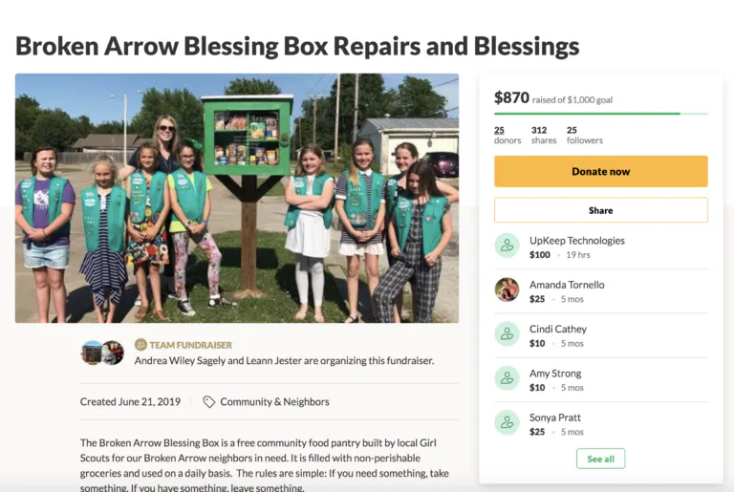Click the green fundraising progress bar
The height and width of the screenshot is (492, 734).
(x=600, y=114)
